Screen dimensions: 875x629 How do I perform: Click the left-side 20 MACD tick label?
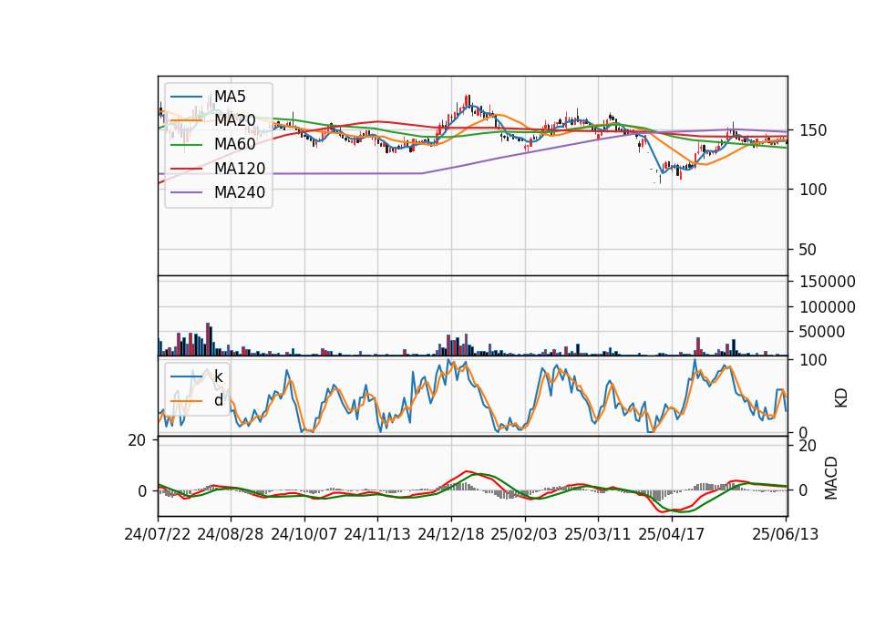pos(137,440)
